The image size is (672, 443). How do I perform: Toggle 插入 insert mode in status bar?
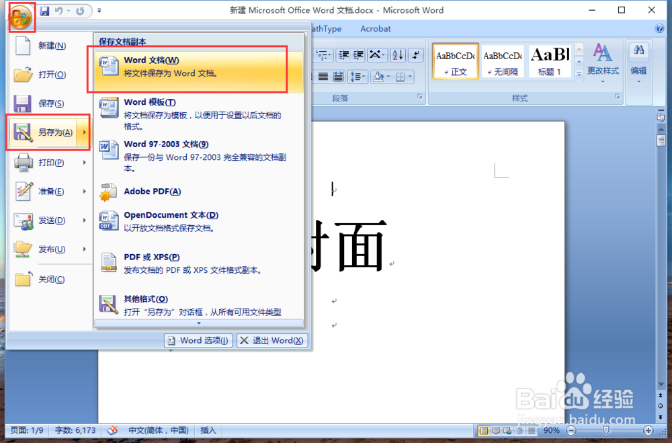click(x=208, y=430)
